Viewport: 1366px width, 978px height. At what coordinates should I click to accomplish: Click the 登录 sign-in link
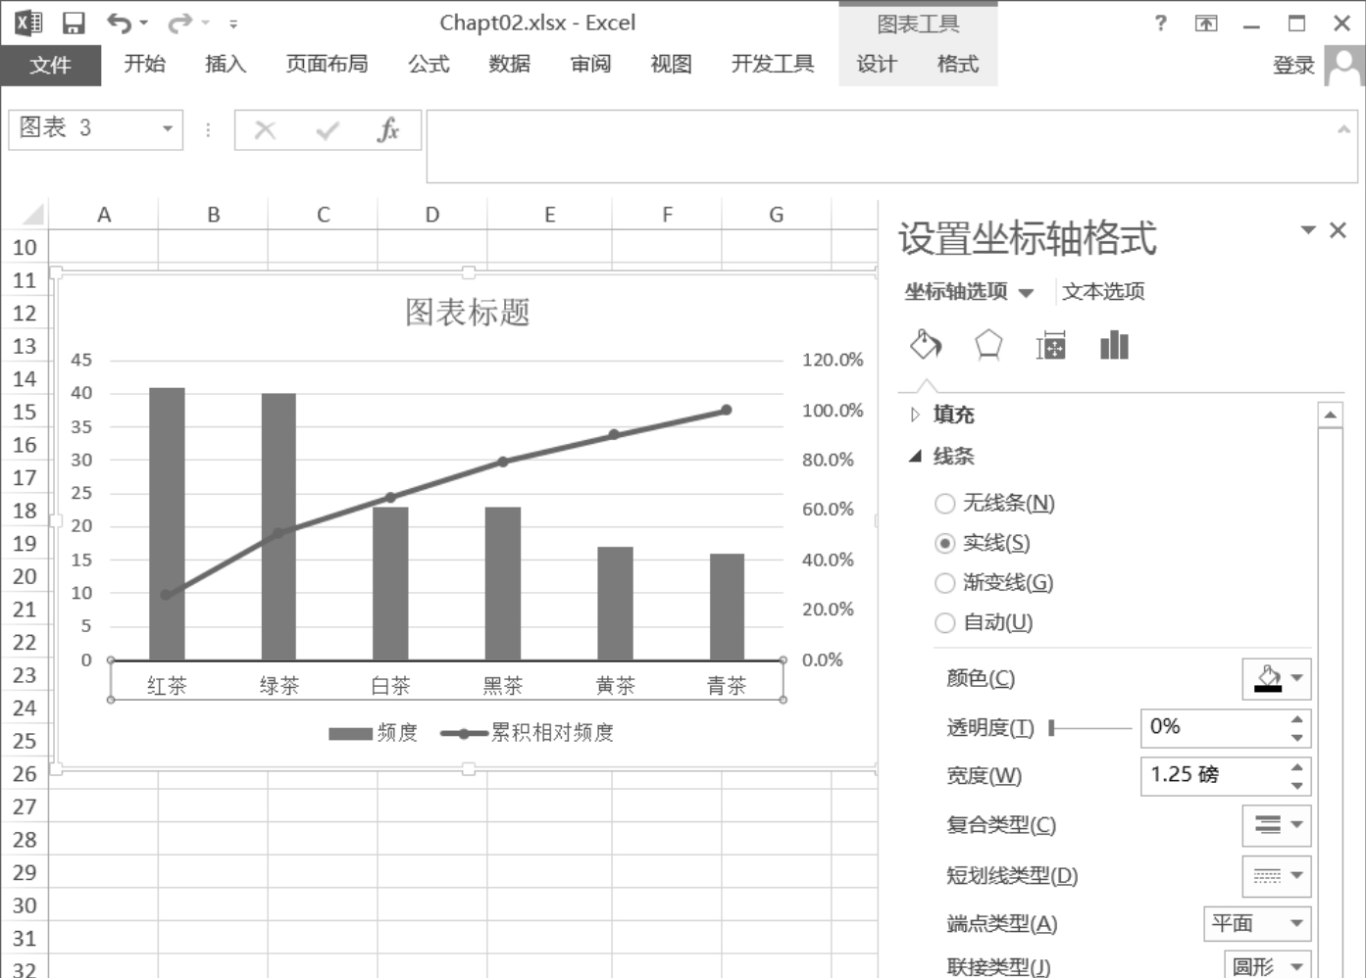pyautogui.click(x=1292, y=66)
